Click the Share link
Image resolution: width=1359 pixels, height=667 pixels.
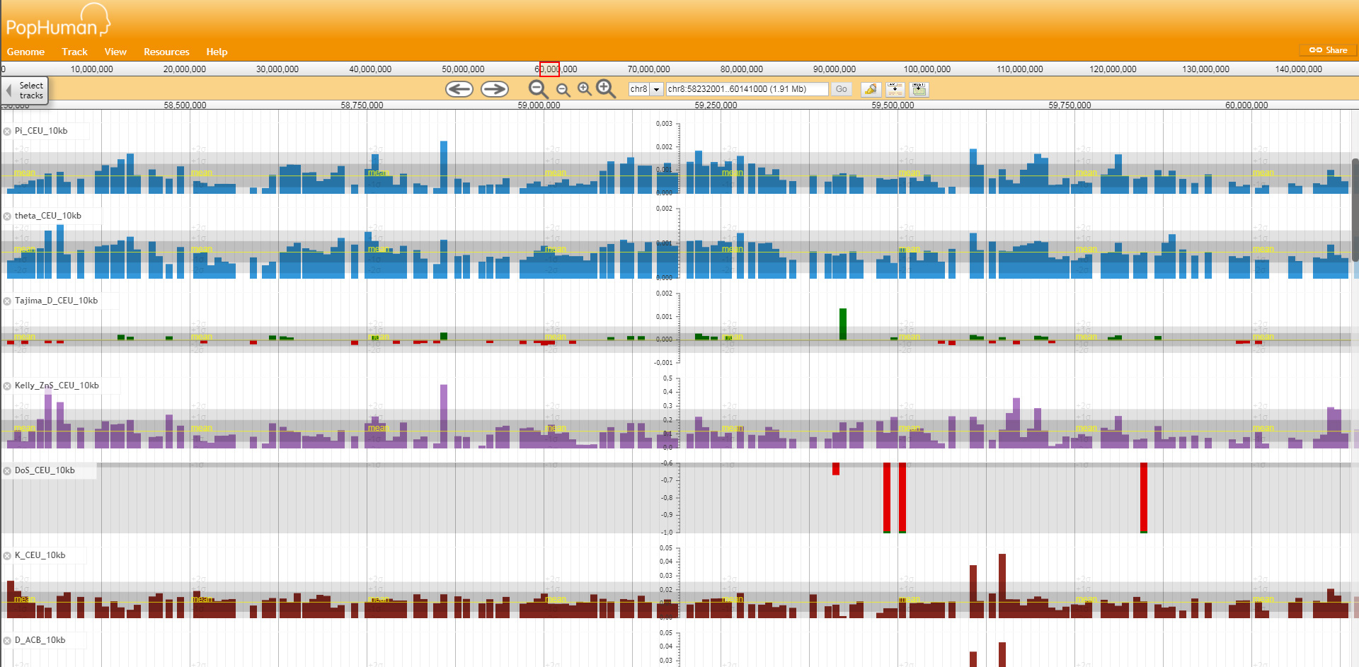point(1329,50)
